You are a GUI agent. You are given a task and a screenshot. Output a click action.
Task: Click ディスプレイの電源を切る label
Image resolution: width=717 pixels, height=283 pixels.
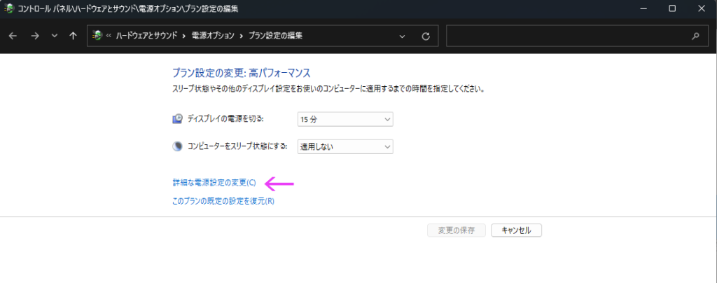click(226, 119)
